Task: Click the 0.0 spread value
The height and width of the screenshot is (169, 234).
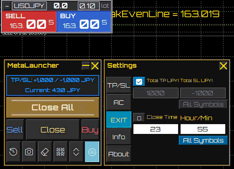Action: pos(60,6)
